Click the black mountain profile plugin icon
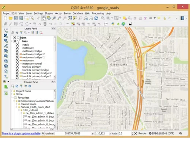 tap(130, 24)
